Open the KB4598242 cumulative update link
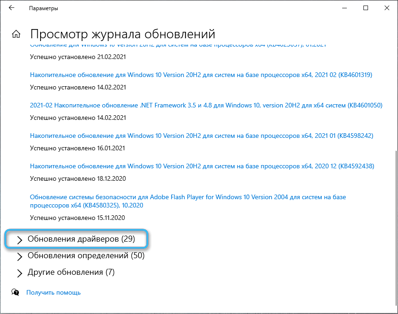The height and width of the screenshot is (314, 398). point(201,136)
